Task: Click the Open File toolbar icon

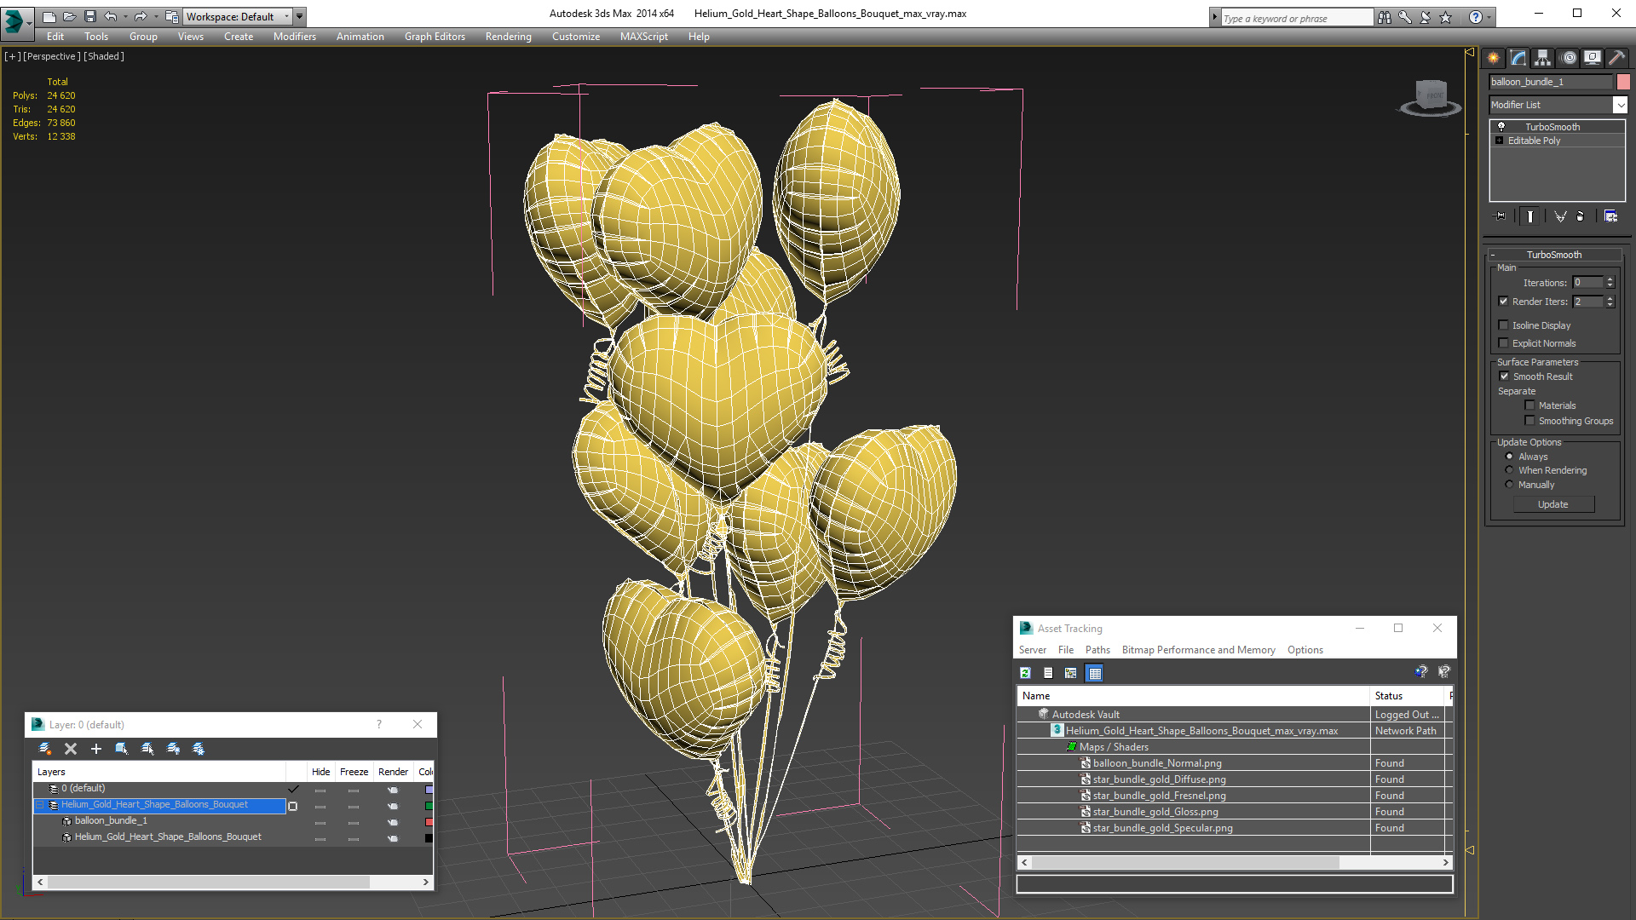Action: pyautogui.click(x=70, y=16)
